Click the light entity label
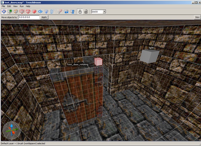201x146 pixels. pos(151,48)
